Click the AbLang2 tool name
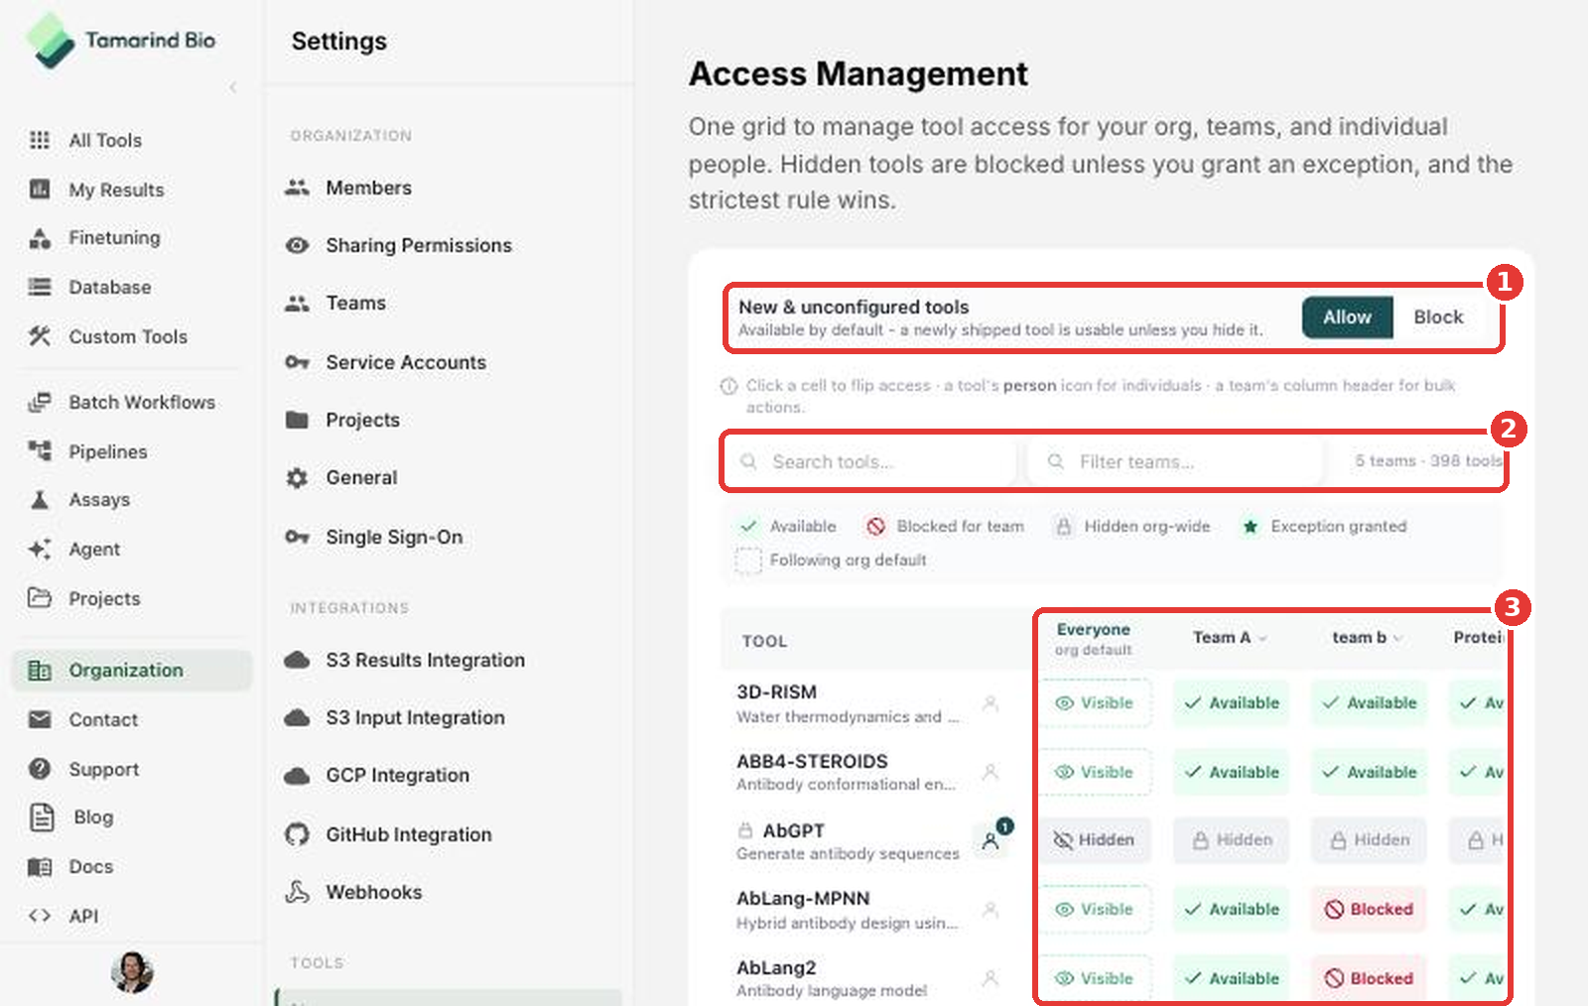The width and height of the screenshot is (1588, 1006). click(x=776, y=967)
